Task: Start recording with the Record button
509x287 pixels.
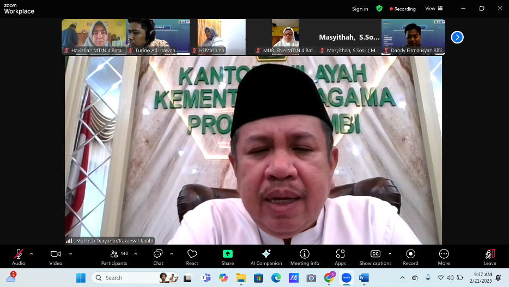Action: [x=411, y=257]
